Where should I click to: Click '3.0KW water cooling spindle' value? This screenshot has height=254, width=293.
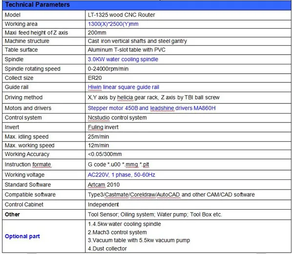(123, 59)
